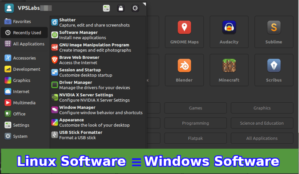
Task: Click Programming category button
Action: (x=195, y=123)
